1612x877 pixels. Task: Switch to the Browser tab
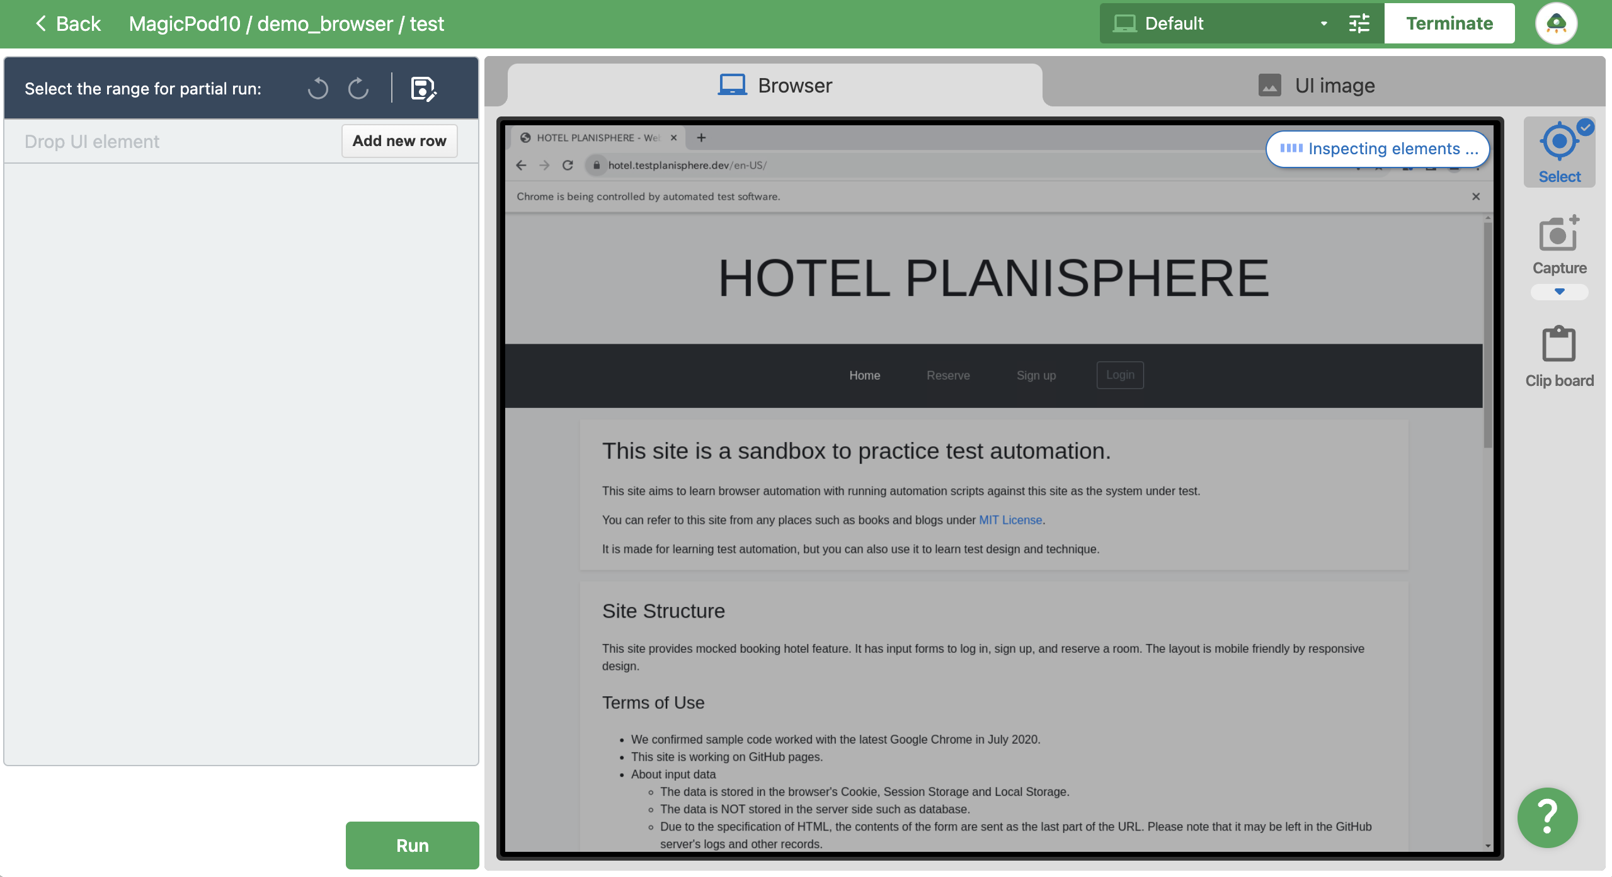[x=775, y=85]
